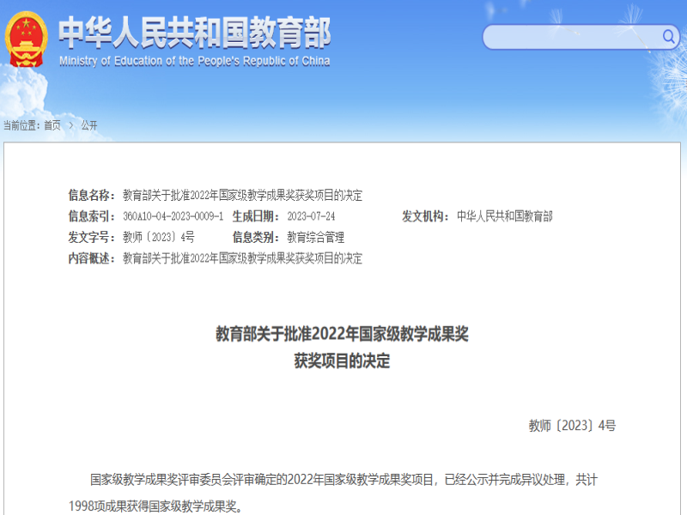The width and height of the screenshot is (687, 515).
Task: Click the 获奖项目的决定 heading line
Action: pos(342,361)
